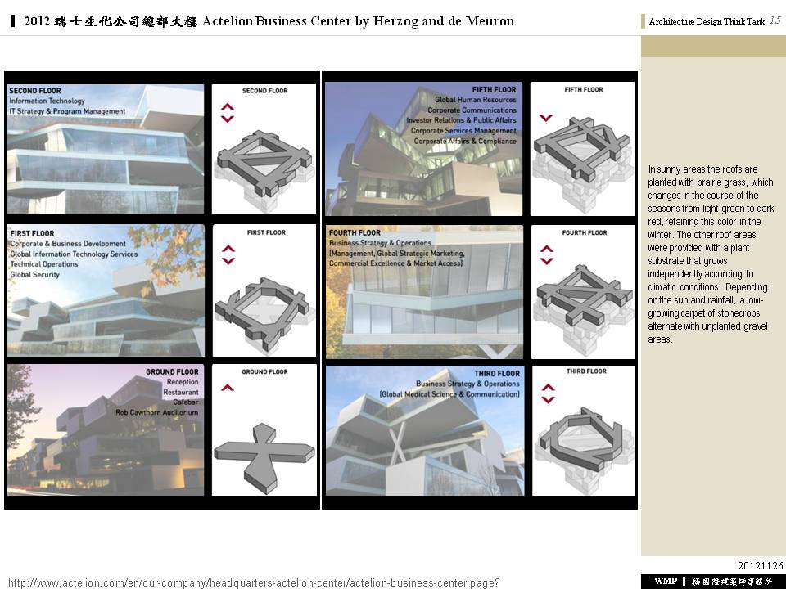
Task: Click the Architecture Design Think Tank header
Action: click(x=707, y=22)
